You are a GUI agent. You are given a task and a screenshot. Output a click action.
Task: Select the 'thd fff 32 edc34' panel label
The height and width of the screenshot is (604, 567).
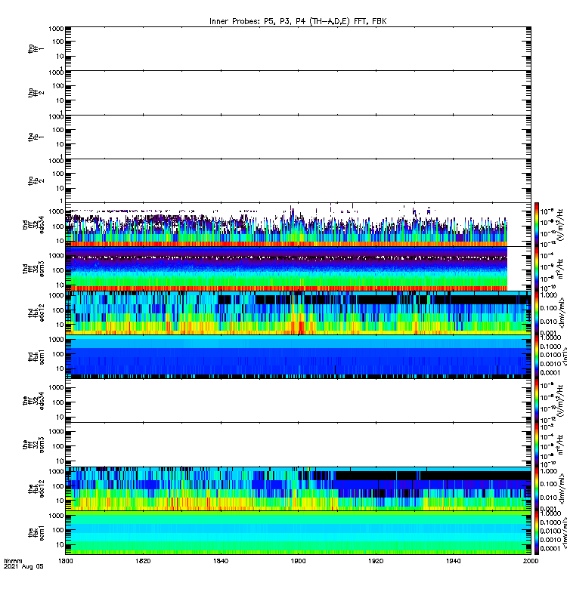pos(33,224)
